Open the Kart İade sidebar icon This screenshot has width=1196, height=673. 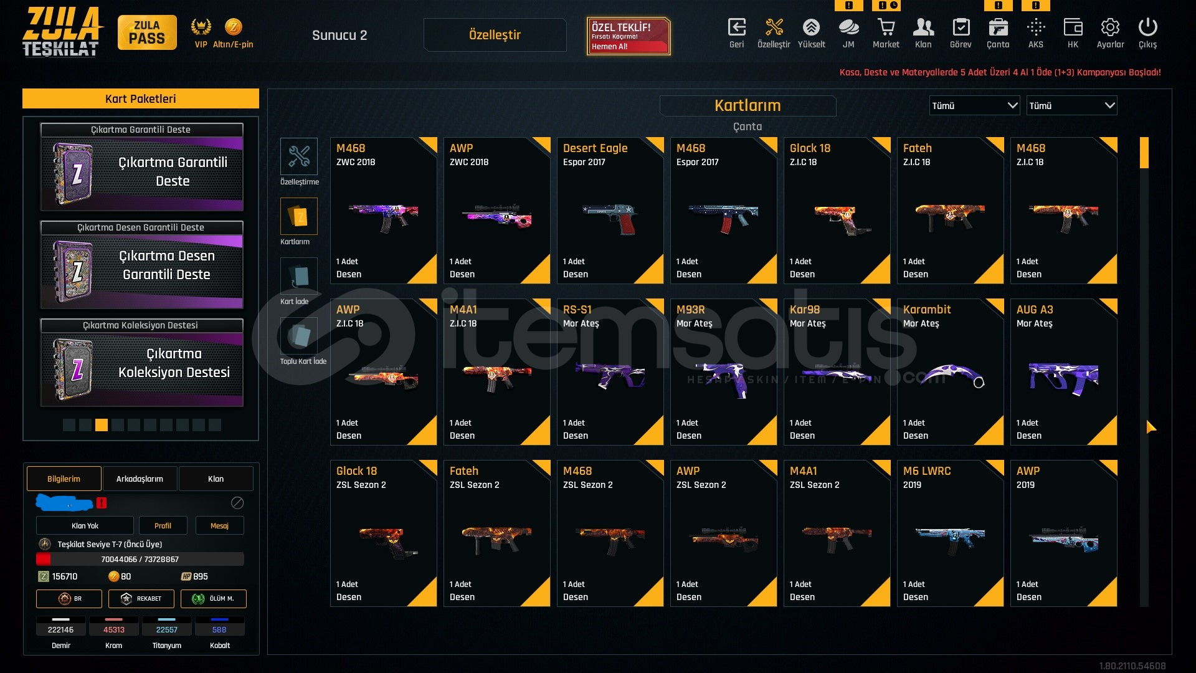pos(299,275)
